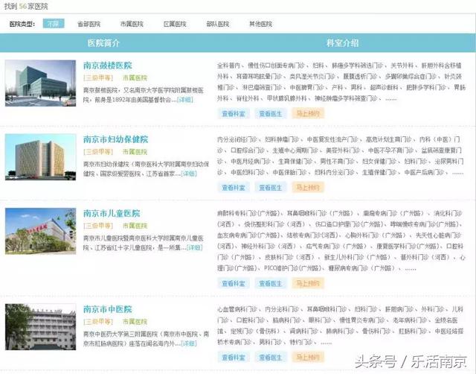476x374 pixels.
Task: Click 市属医院 tag under 南京市儿童医院
Action: click(x=135, y=226)
